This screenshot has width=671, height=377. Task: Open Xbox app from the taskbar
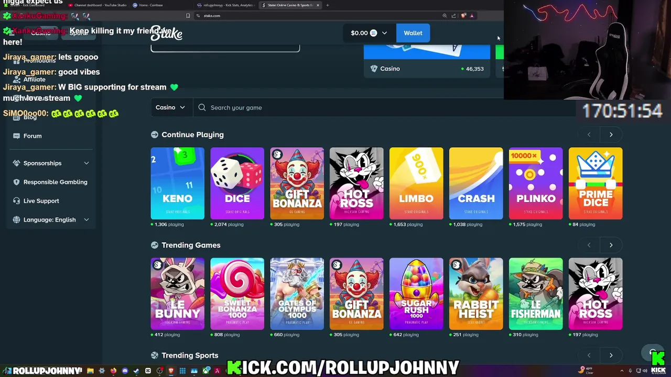(x=206, y=371)
